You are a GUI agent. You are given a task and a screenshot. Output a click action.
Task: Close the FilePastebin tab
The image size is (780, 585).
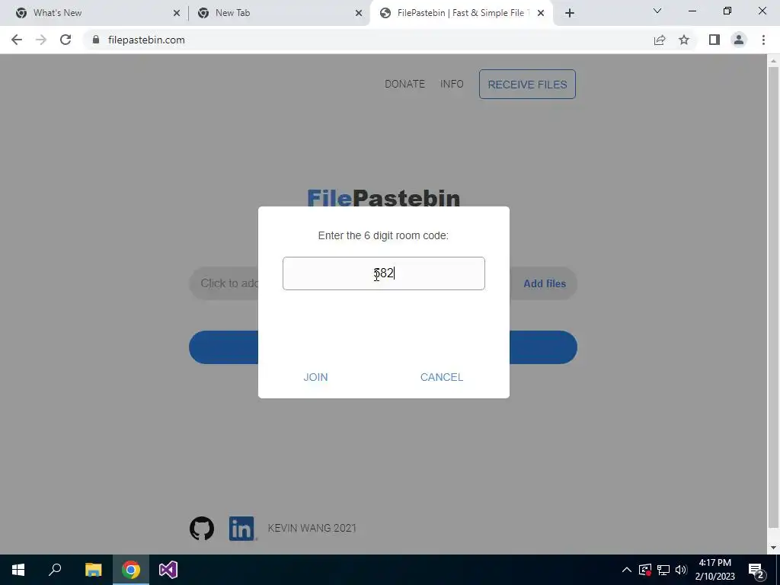(541, 13)
